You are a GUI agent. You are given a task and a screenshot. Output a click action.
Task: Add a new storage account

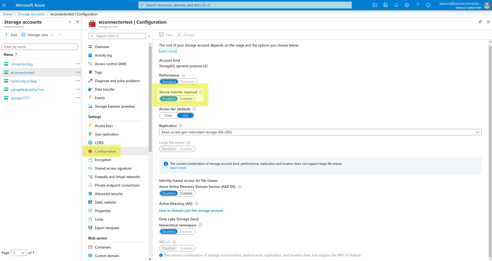[11, 35]
